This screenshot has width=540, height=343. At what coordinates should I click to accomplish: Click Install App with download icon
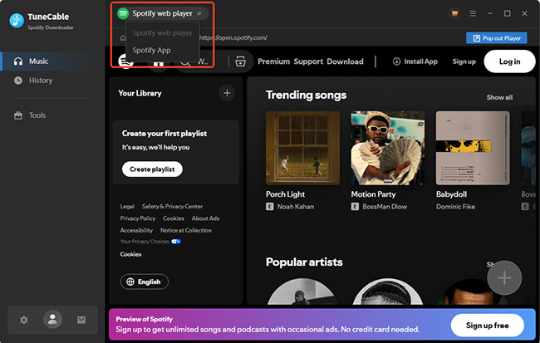415,61
